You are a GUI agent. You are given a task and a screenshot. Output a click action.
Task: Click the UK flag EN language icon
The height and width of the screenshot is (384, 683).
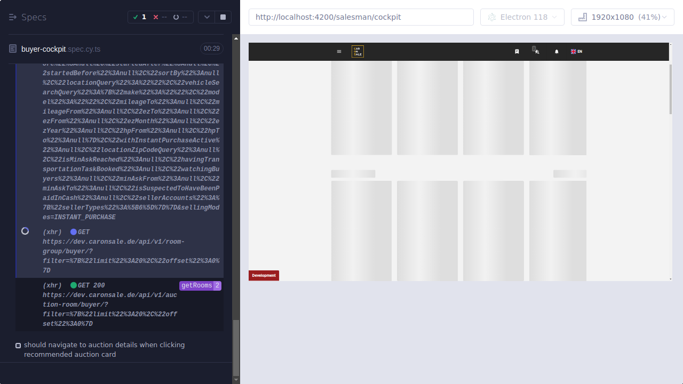(576, 51)
